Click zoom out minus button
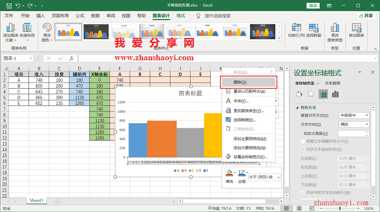Image resolution: width=380 pixels, height=212 pixels. pos(321,208)
